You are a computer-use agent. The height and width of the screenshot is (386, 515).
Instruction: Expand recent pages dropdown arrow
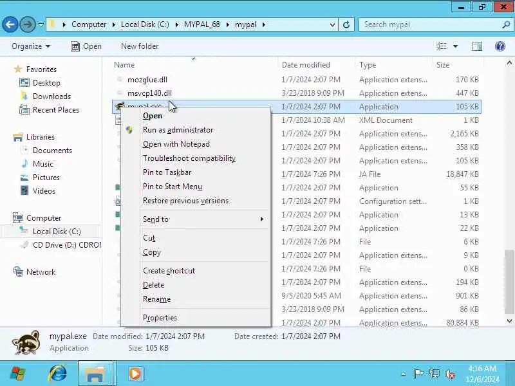tap(41, 24)
